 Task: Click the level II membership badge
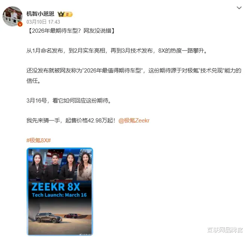(x=68, y=14)
